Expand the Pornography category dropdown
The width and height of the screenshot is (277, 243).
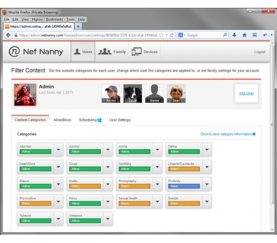[157, 184]
